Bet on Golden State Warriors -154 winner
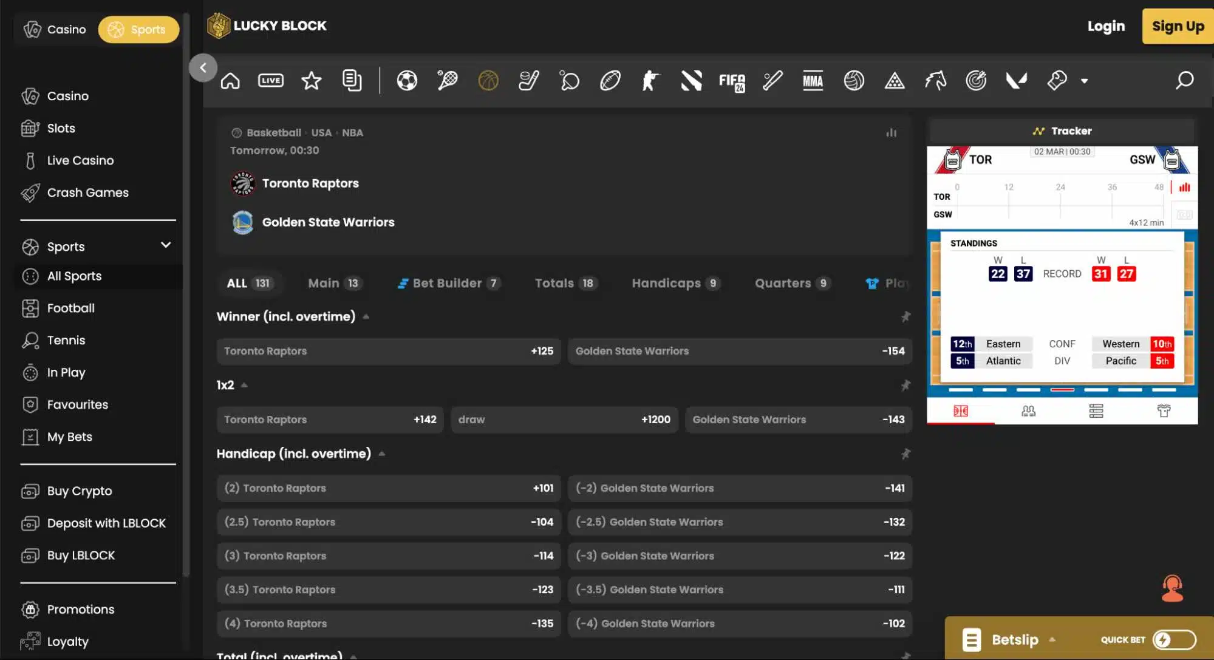Image resolution: width=1214 pixels, height=660 pixels. [740, 351]
